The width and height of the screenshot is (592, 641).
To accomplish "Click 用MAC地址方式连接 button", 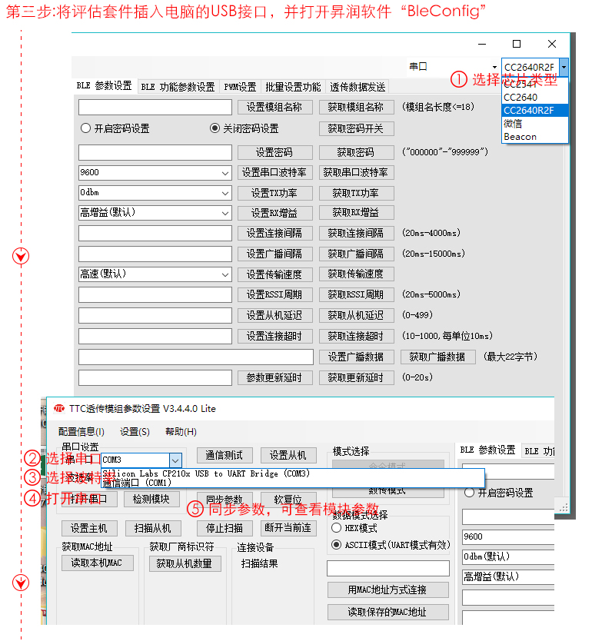I will tap(388, 590).
